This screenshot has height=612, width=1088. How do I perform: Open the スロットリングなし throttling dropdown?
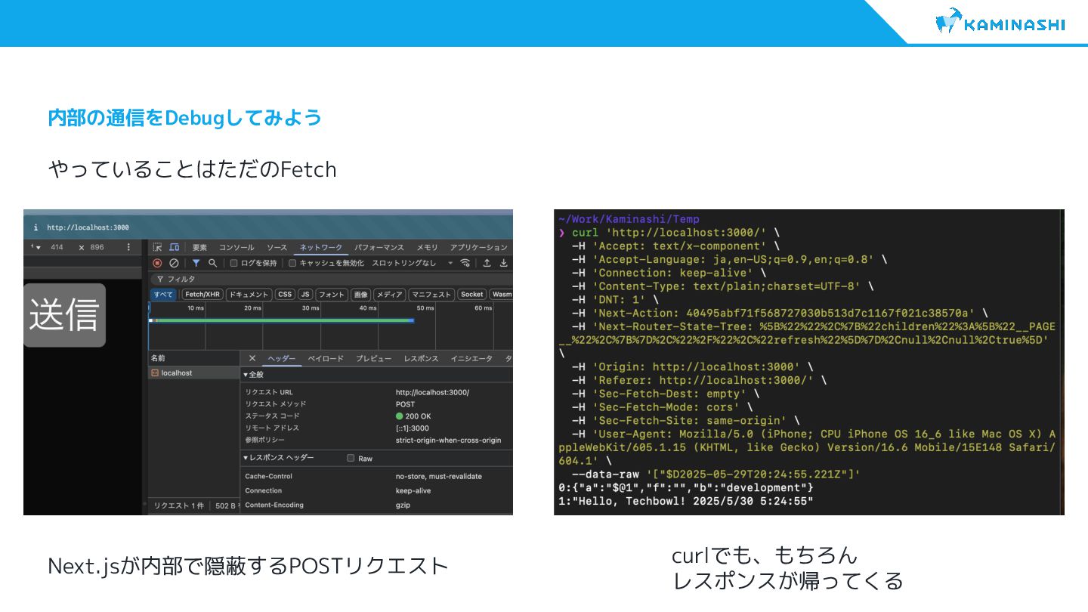click(x=412, y=263)
